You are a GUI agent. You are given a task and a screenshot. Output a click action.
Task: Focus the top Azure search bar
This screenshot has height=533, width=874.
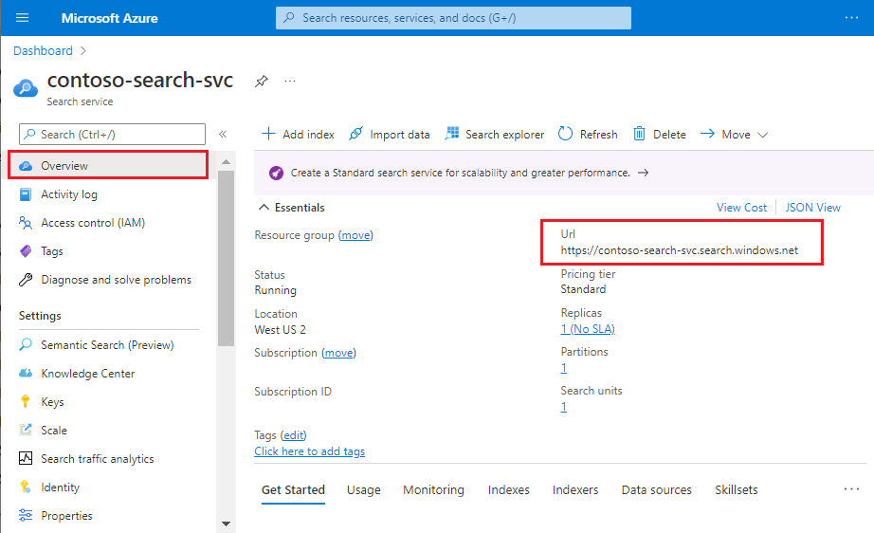[x=453, y=18]
